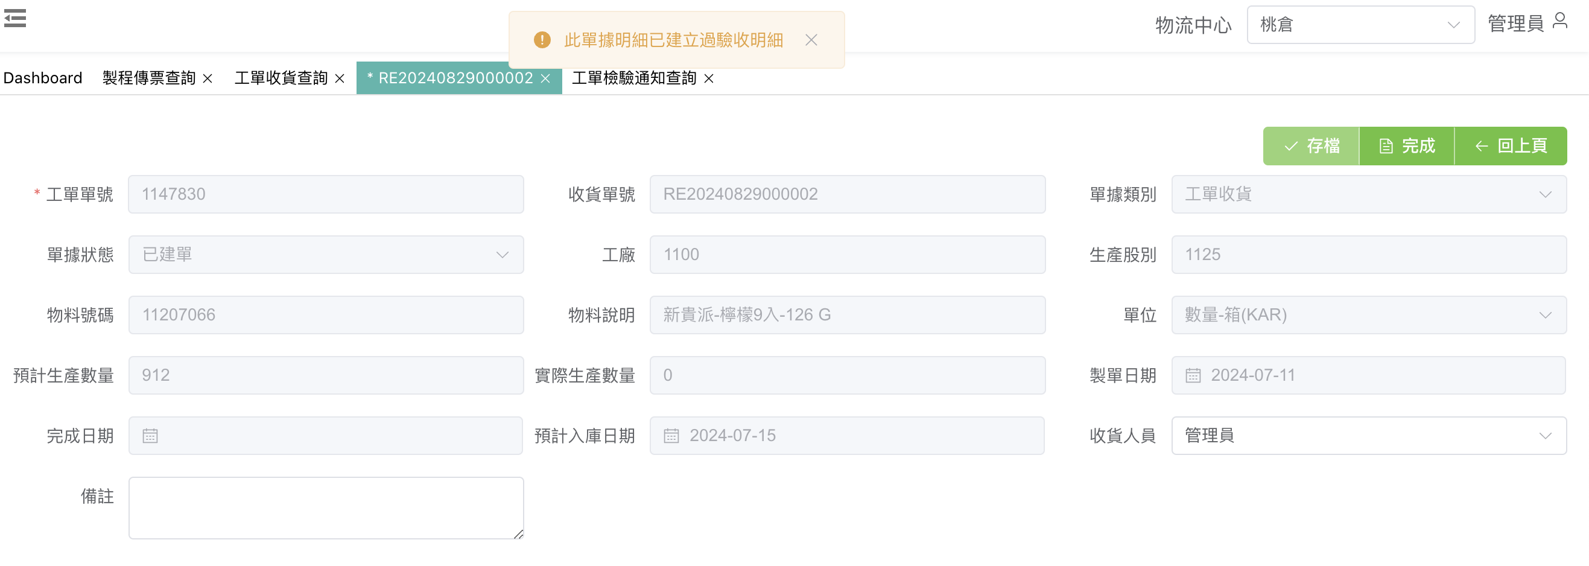1589x566 pixels.
Task: Expand the 單據狀態 dropdown
Action: 326,255
